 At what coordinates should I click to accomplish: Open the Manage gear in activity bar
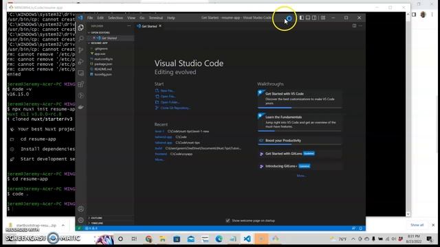tap(81, 220)
